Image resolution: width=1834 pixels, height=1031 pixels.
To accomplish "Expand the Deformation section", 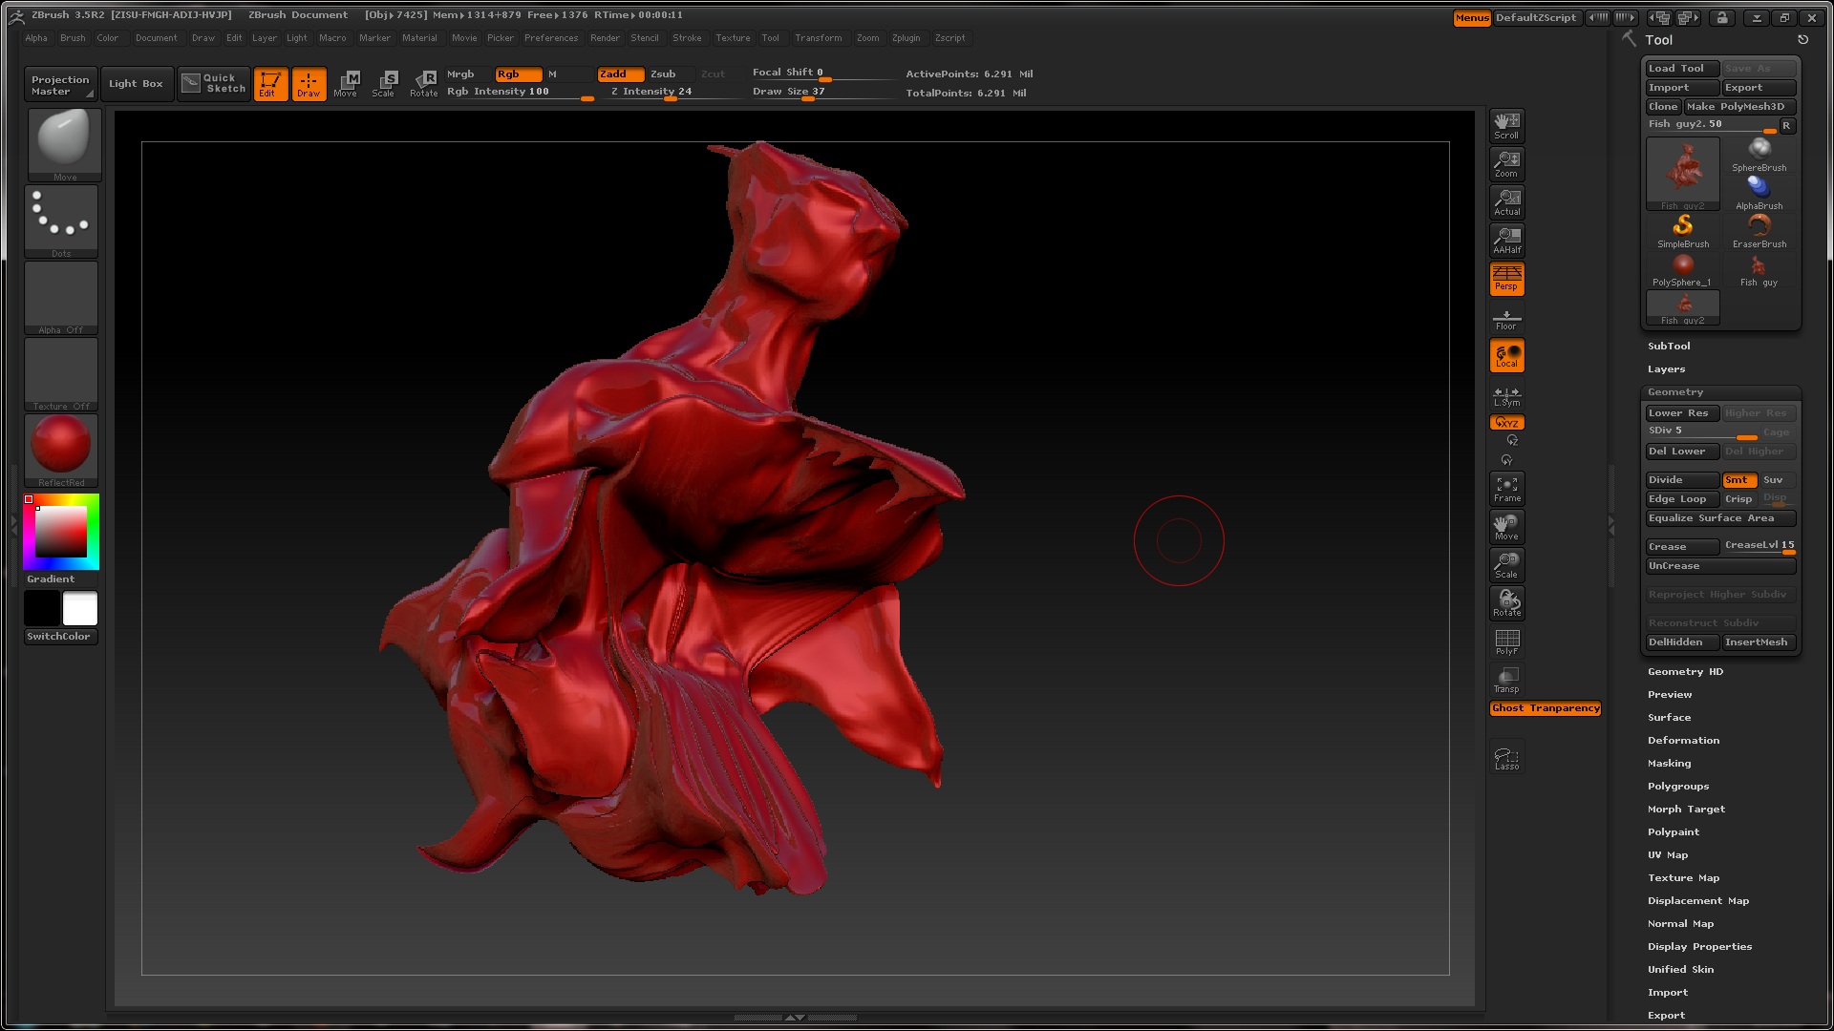I will pyautogui.click(x=1682, y=741).
